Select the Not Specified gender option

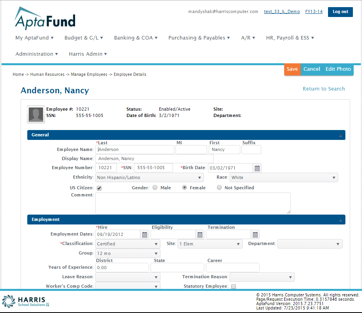coord(219,188)
